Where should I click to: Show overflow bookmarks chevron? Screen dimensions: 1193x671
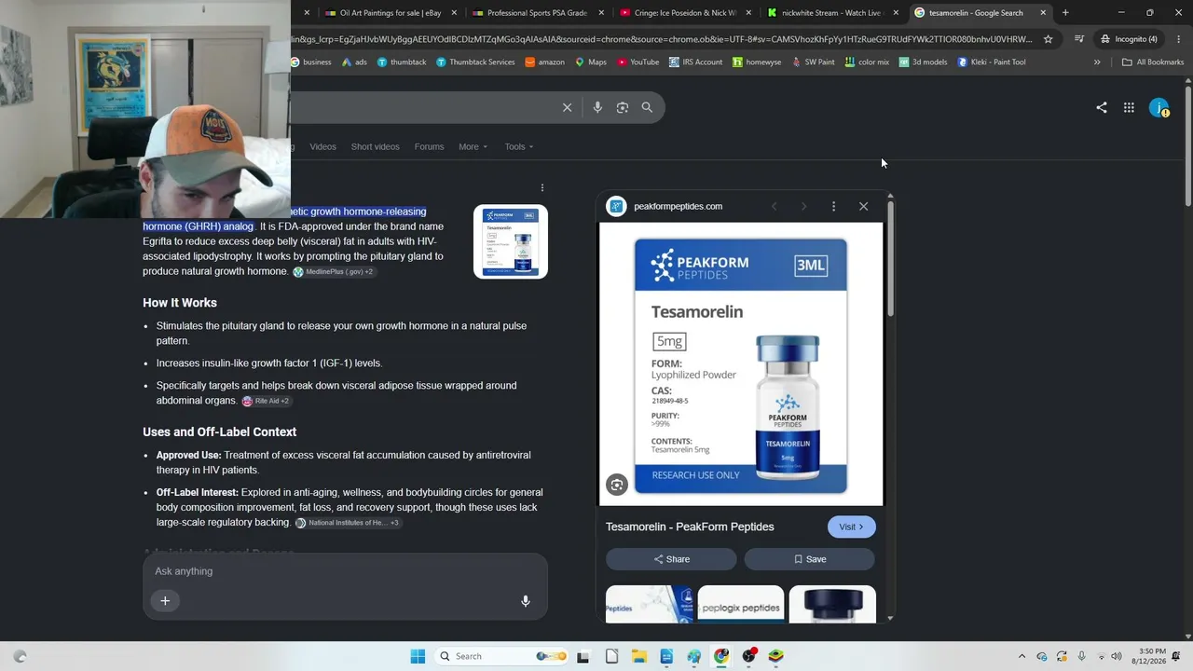click(x=1097, y=62)
